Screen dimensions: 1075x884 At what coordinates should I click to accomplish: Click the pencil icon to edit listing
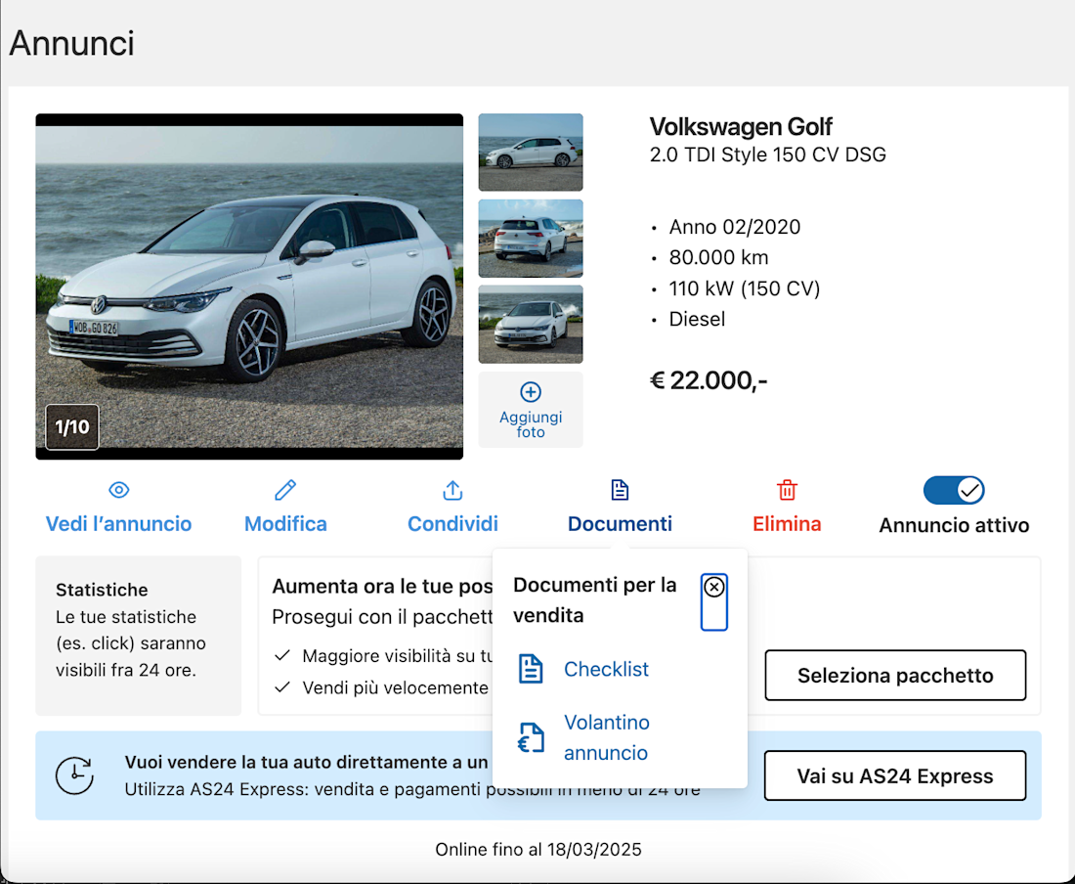coord(285,490)
